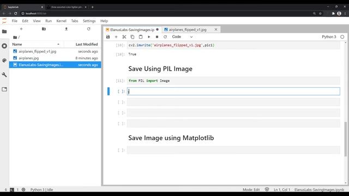Viewport: 349px width, 196px height.
Task: Open the browser profile avatar
Action: click(x=339, y=14)
